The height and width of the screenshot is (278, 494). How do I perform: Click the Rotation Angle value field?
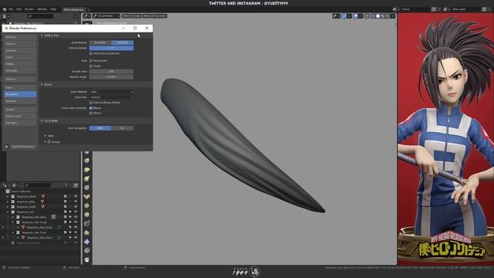tap(111, 77)
